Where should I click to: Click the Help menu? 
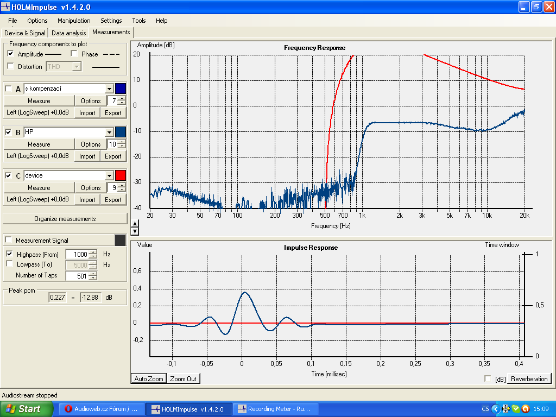[161, 21]
